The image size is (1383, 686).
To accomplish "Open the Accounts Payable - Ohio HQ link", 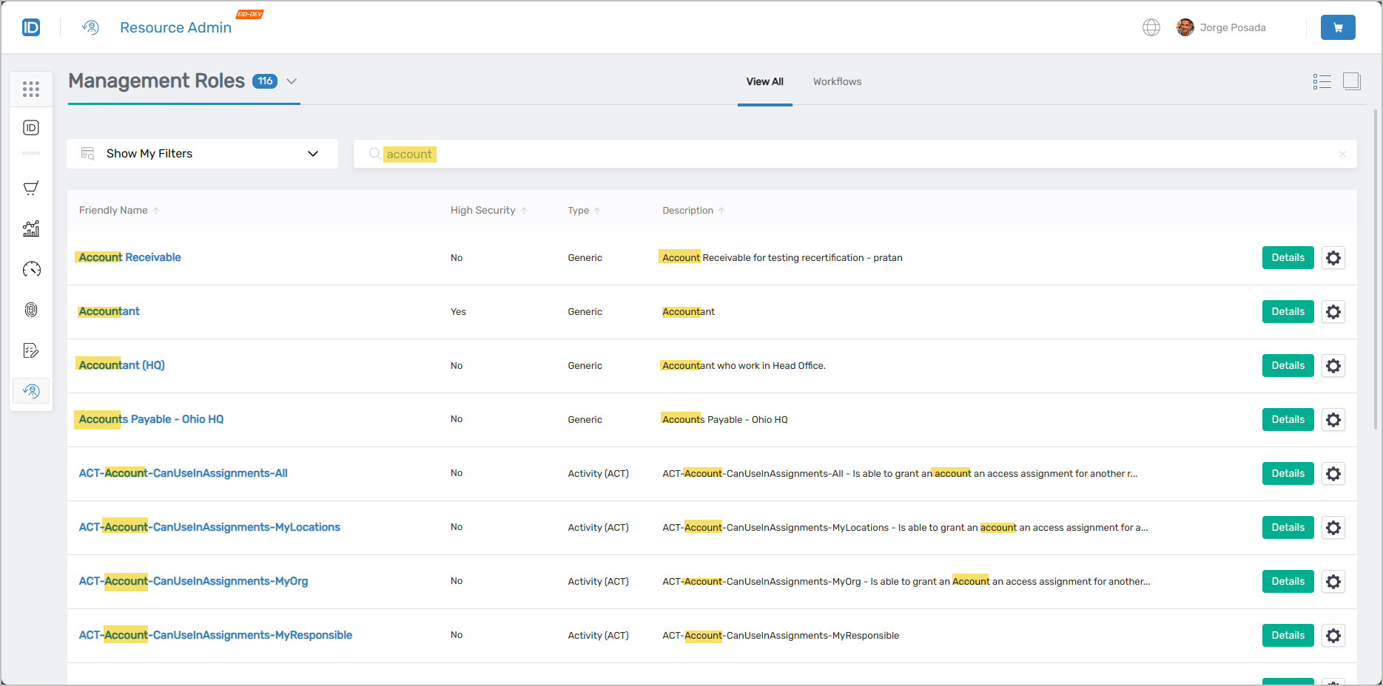I will pos(149,419).
